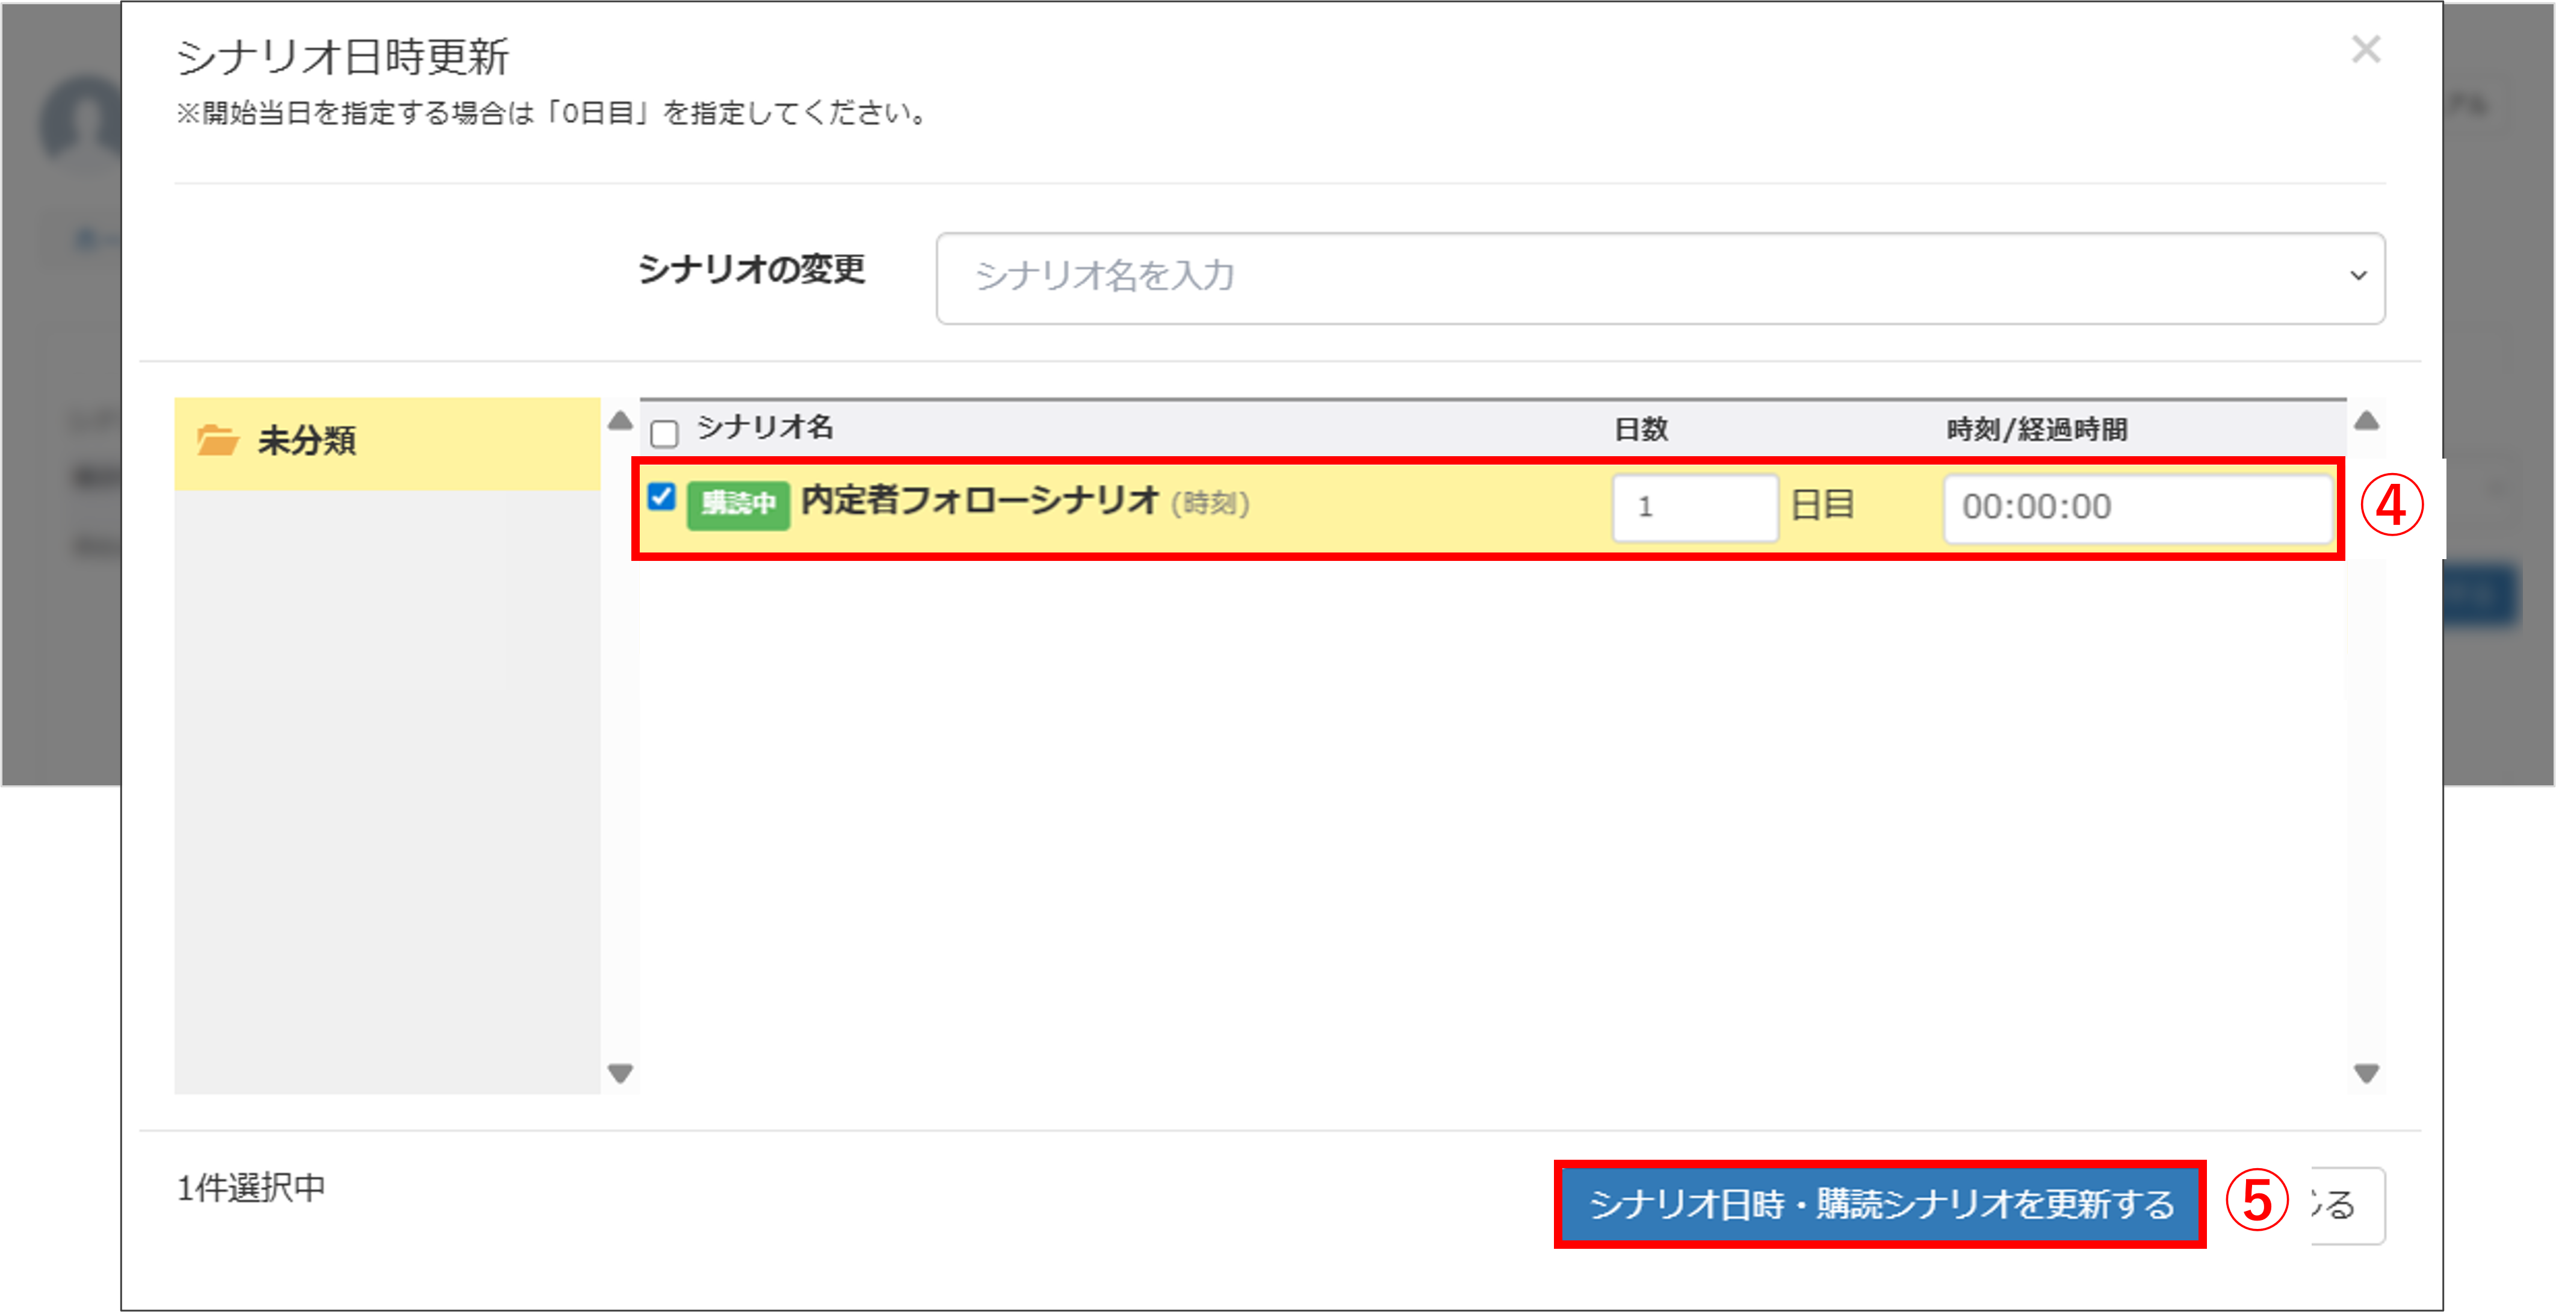Click the 内定者フォローシナリオ name text
This screenshot has height=1312, width=2556.
(x=979, y=501)
